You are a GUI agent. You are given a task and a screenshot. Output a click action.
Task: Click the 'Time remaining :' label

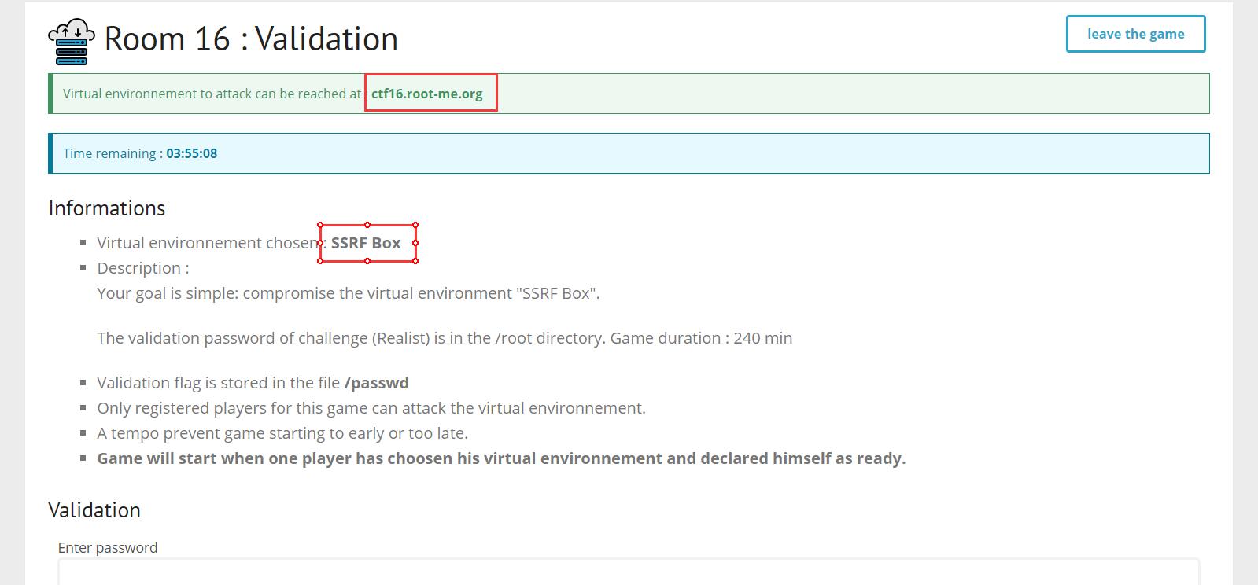(x=113, y=153)
